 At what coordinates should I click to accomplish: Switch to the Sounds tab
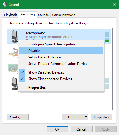point(43,15)
